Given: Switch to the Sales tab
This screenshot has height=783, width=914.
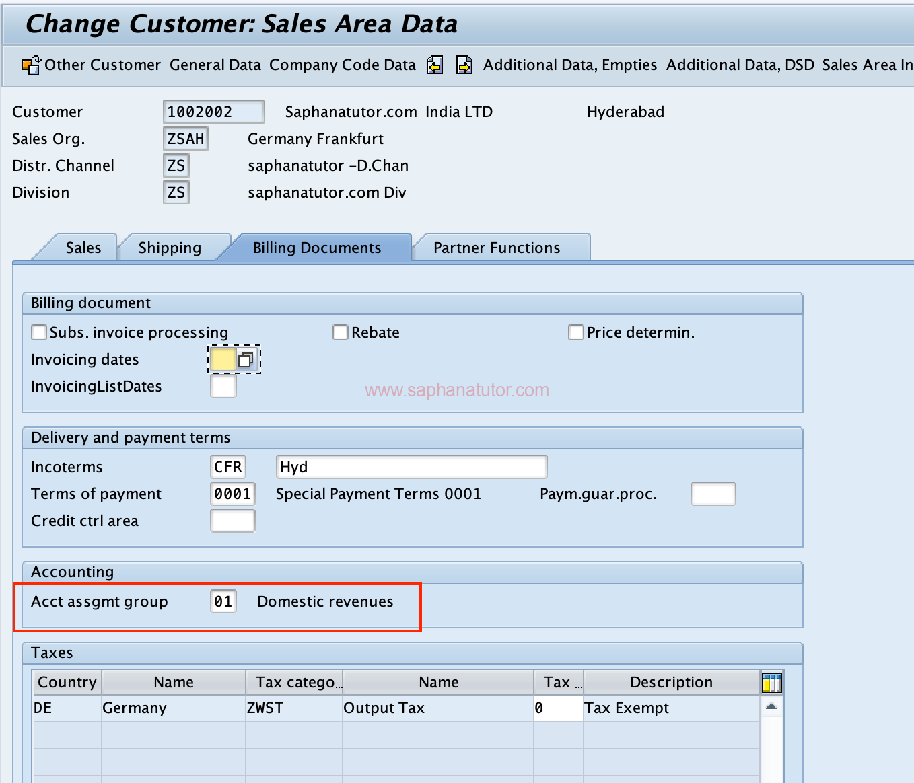Looking at the screenshot, I should pyautogui.click(x=83, y=248).
